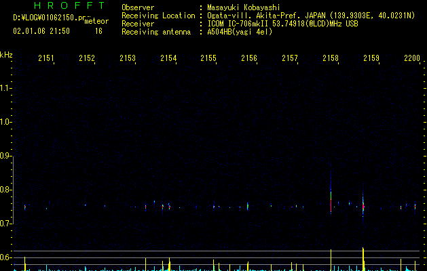This screenshot has height=271, width=427.
Task: Click the kHz axis unit label
Action: [x=6, y=55]
